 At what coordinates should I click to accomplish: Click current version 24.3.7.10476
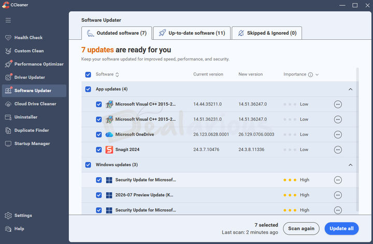coord(206,149)
